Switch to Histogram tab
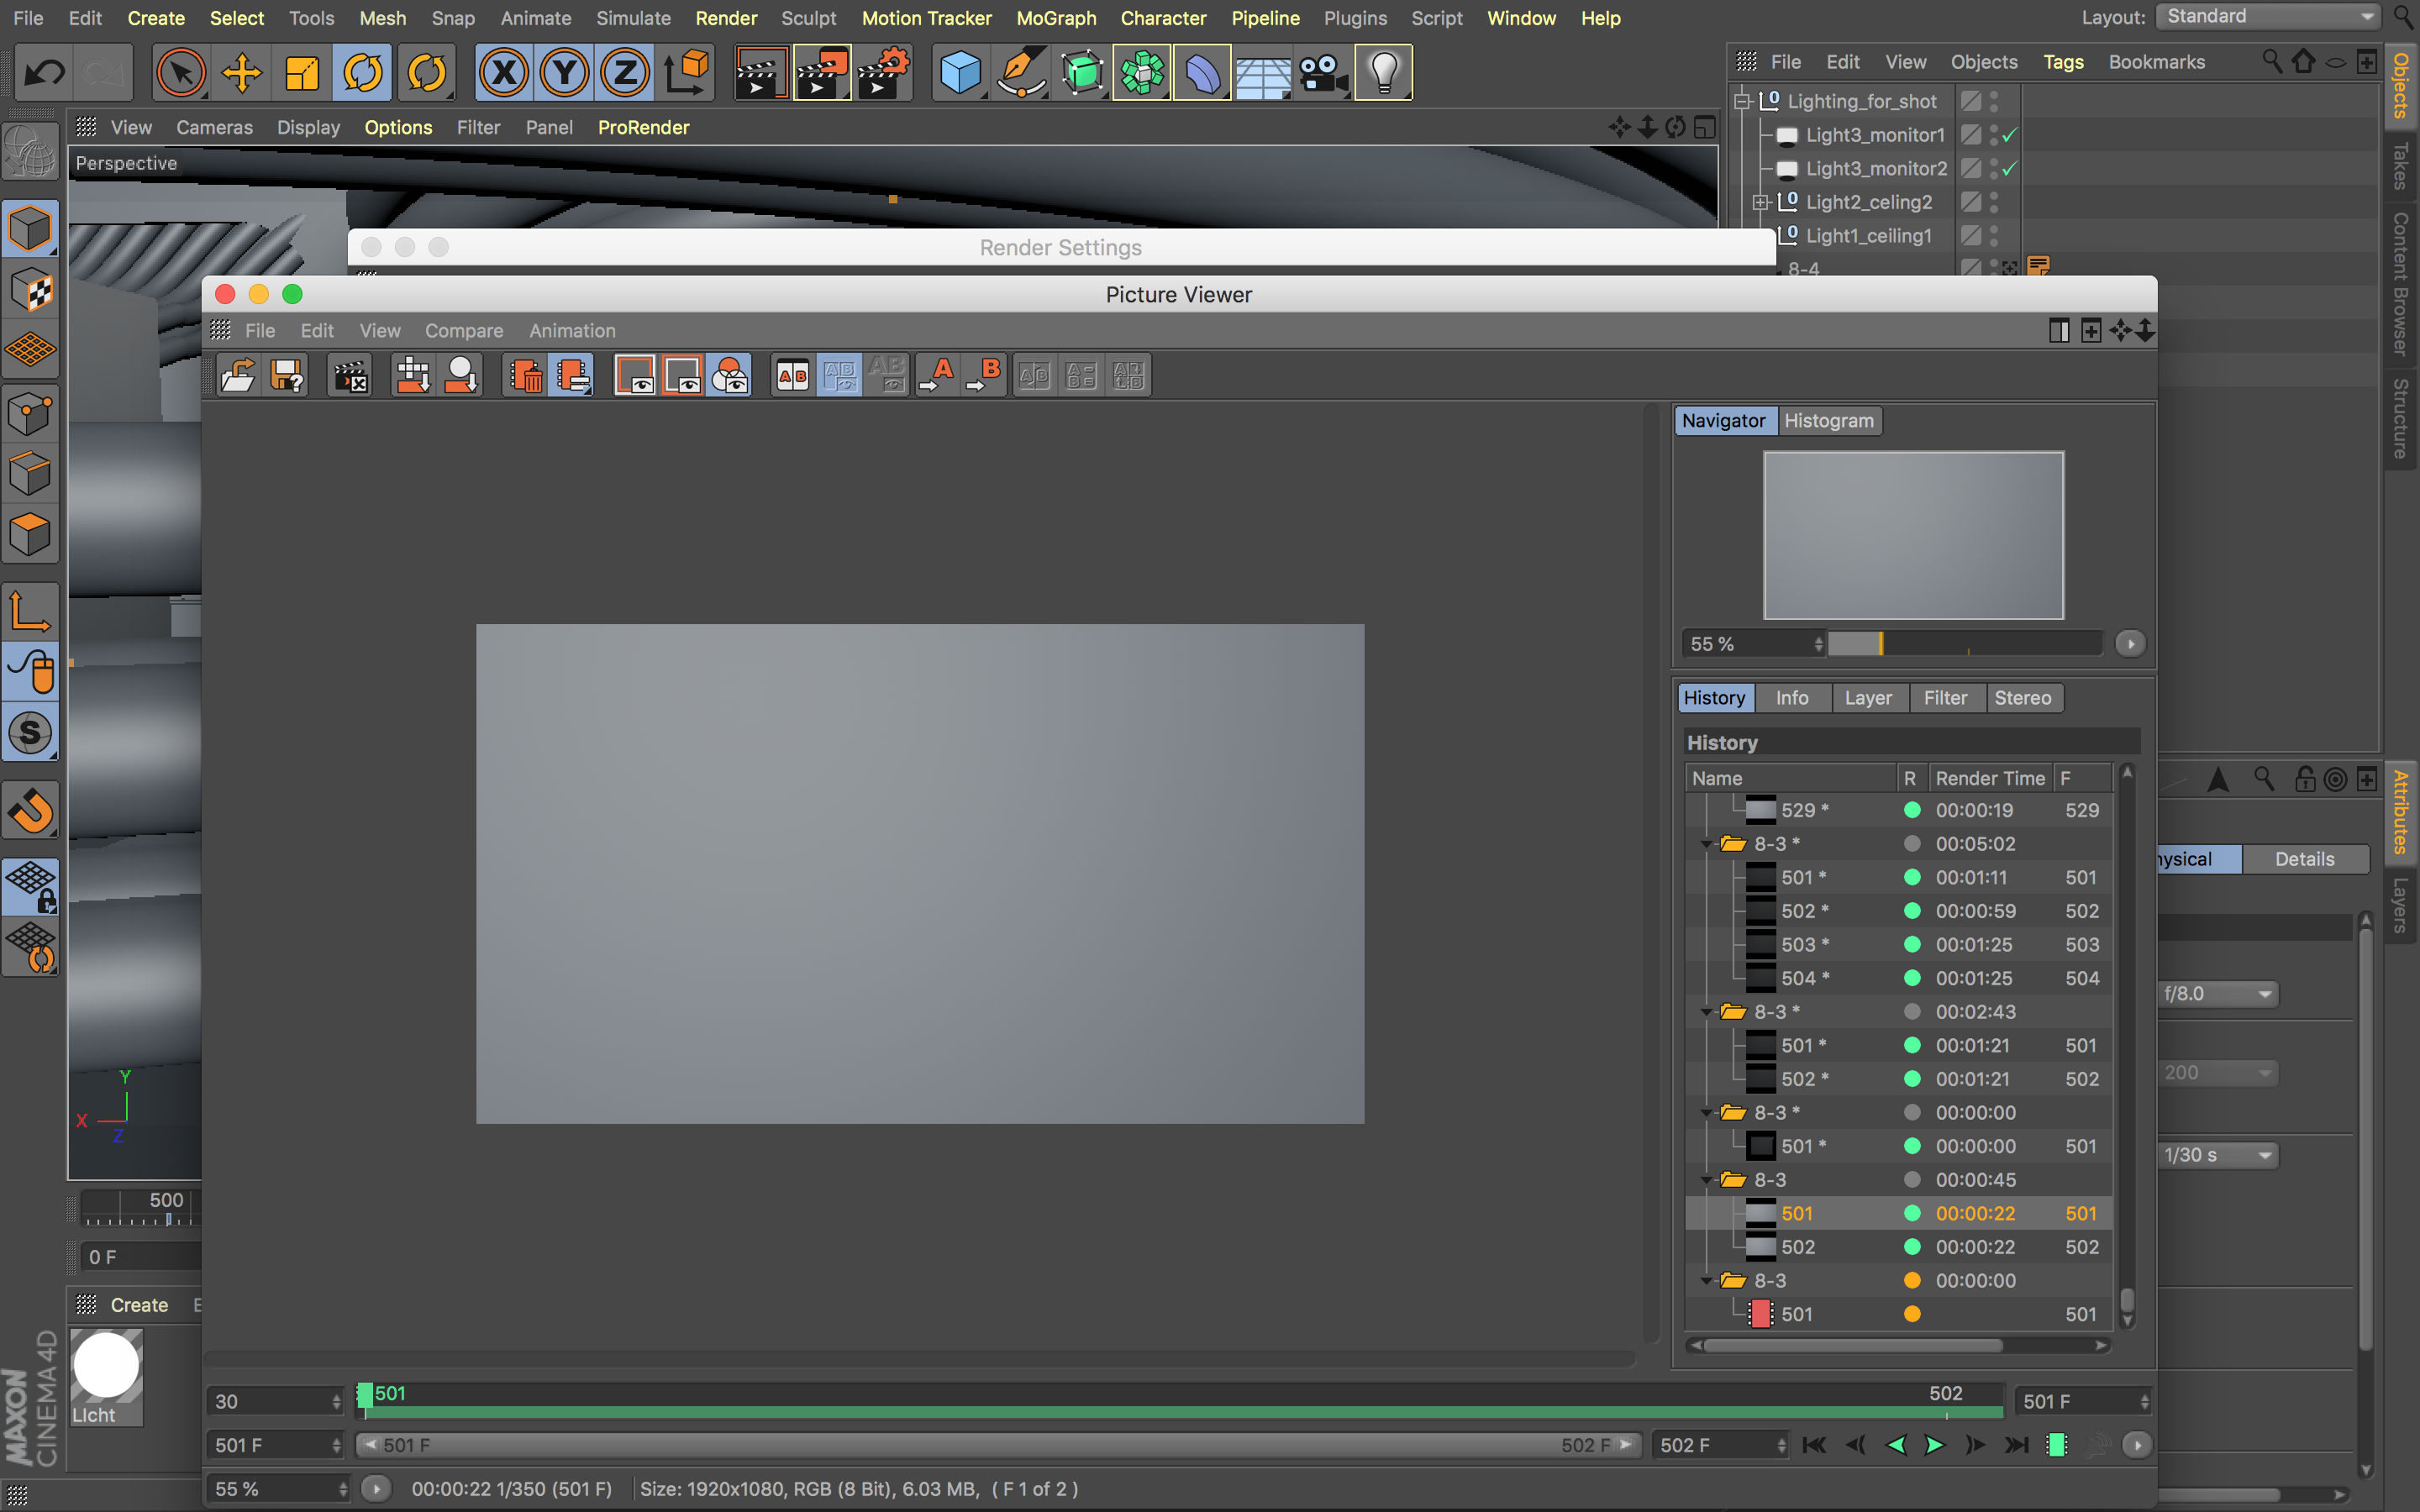Screen dimensions: 2420x1512 pyautogui.click(x=1829, y=421)
